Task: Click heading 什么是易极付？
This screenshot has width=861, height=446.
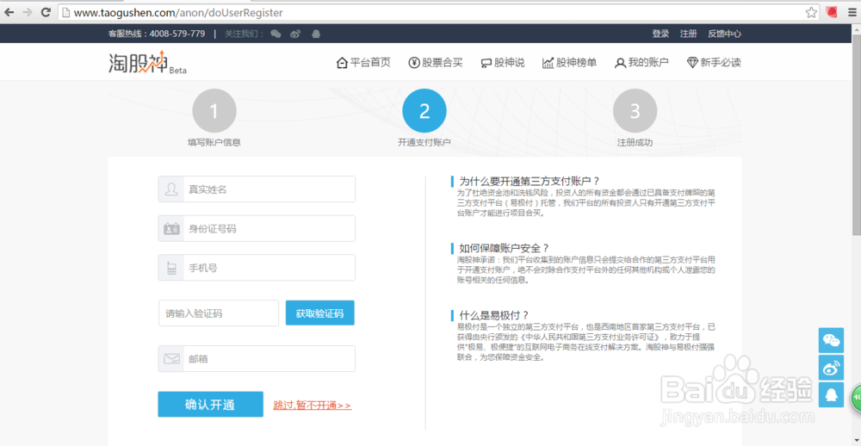Action: pyautogui.click(x=494, y=315)
